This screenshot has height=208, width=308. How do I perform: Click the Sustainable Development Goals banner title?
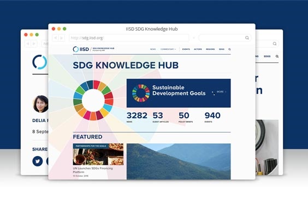click(179, 90)
